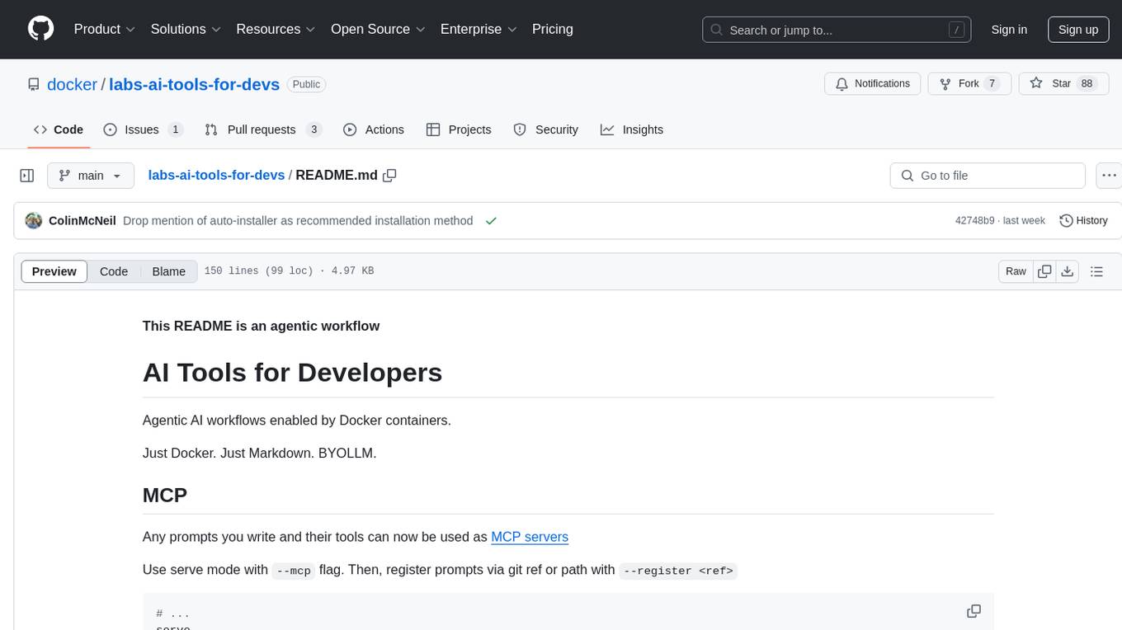Switch to the Projects tab

[x=459, y=129]
